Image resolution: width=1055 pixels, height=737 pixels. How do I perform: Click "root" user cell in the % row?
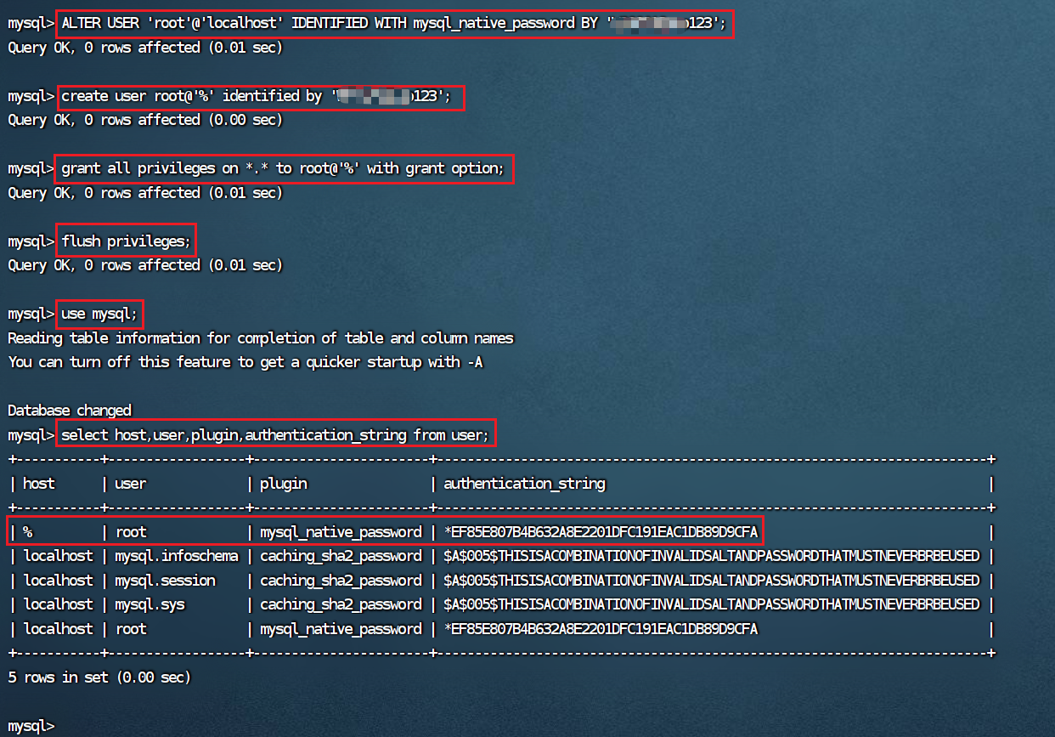(131, 532)
